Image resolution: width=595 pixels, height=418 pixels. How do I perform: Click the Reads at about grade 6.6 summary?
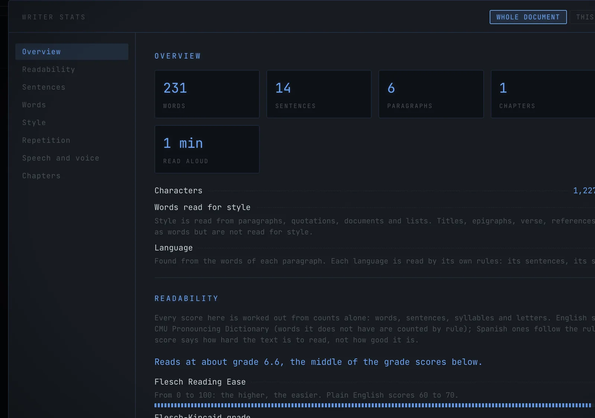point(318,362)
